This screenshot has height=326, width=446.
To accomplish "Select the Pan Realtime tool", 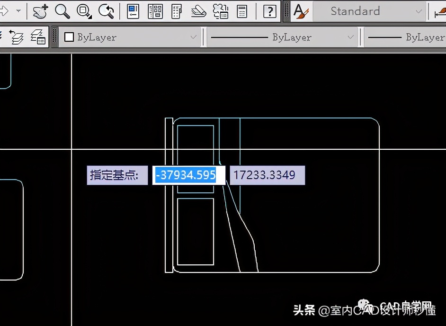I will tap(40, 11).
